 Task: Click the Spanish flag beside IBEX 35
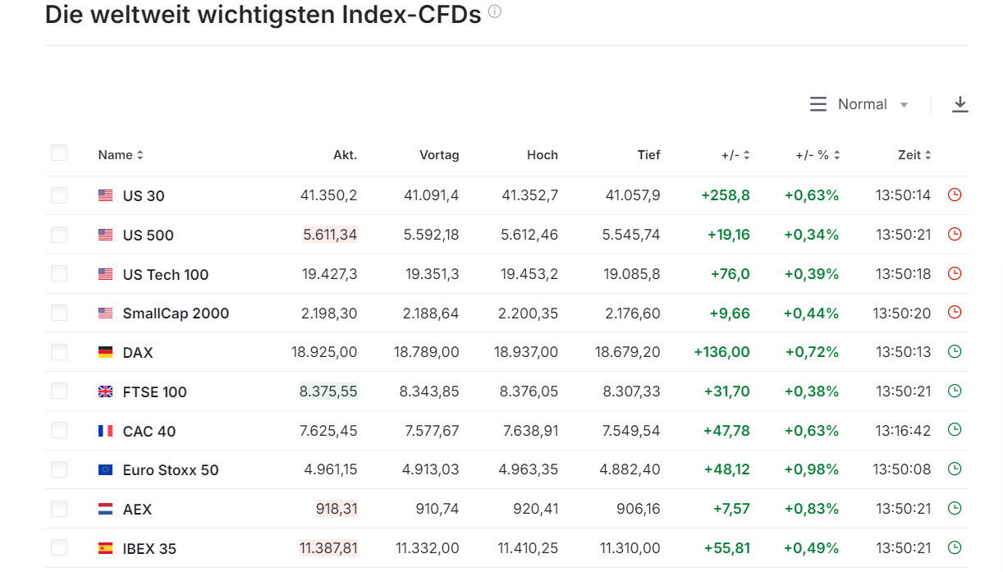coord(105,548)
